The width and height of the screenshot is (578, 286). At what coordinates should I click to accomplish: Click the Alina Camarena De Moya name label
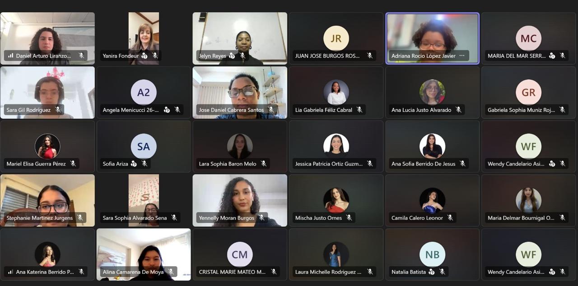[134, 272]
